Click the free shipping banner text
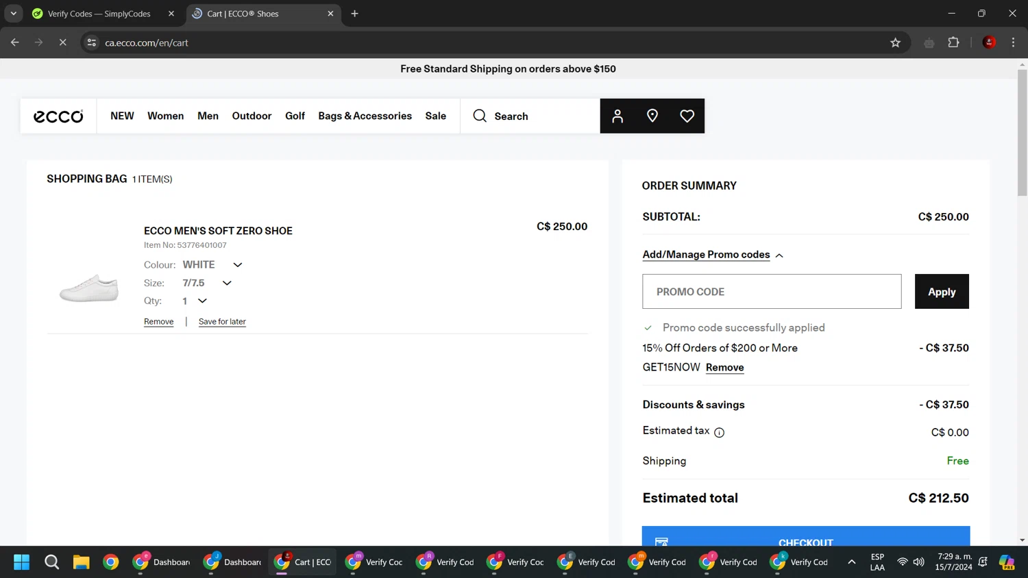 coord(508,68)
